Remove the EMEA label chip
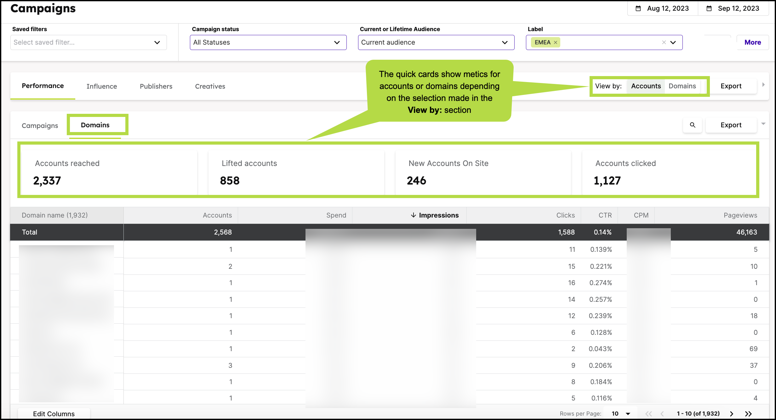Viewport: 776px width, 420px height. click(556, 42)
